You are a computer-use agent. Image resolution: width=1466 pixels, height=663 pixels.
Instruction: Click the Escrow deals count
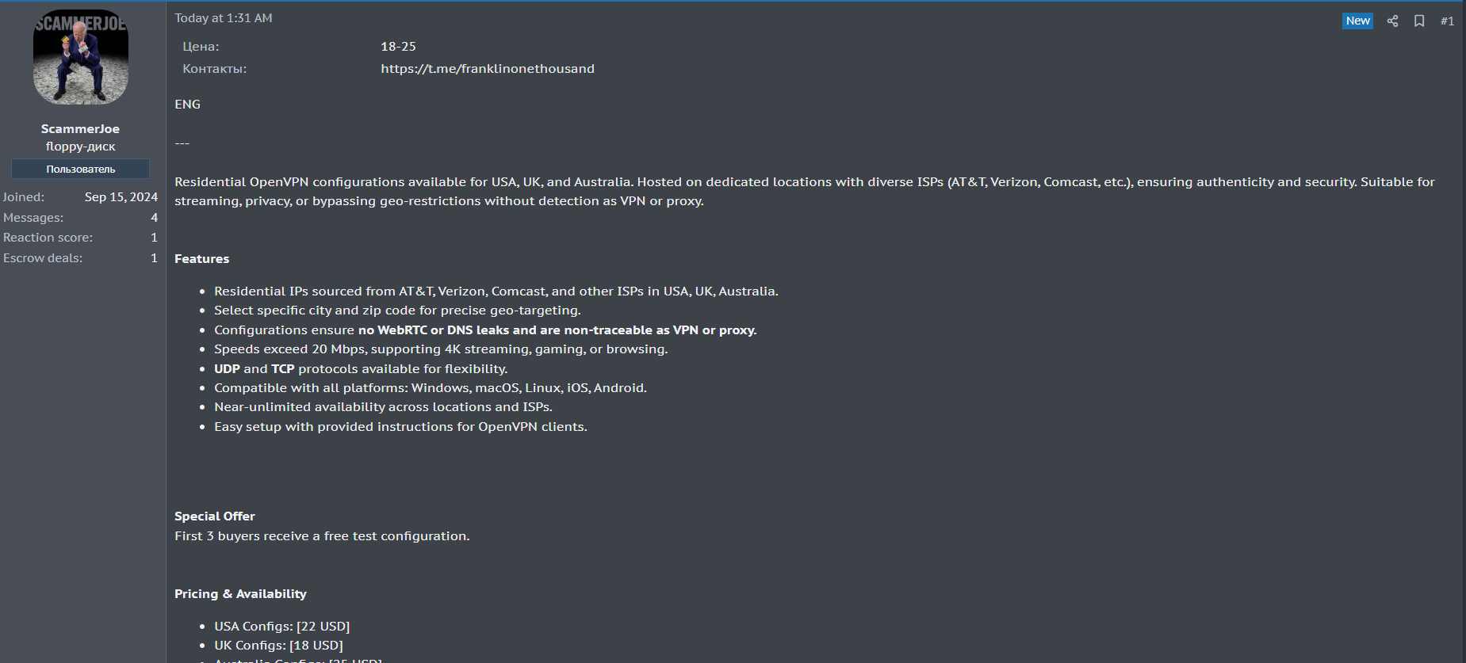coord(155,258)
